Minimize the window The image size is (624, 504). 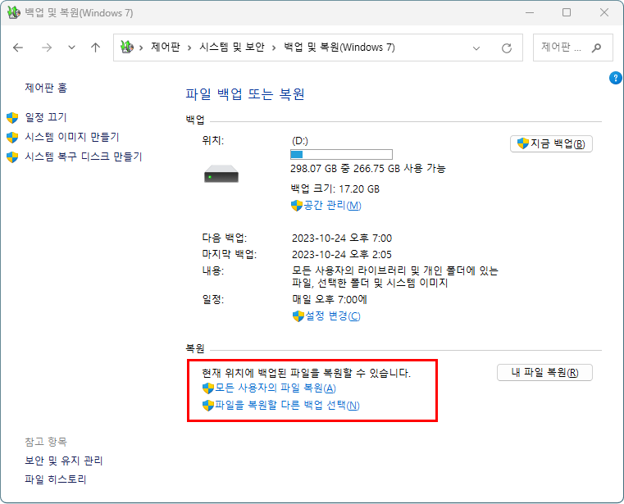point(529,13)
